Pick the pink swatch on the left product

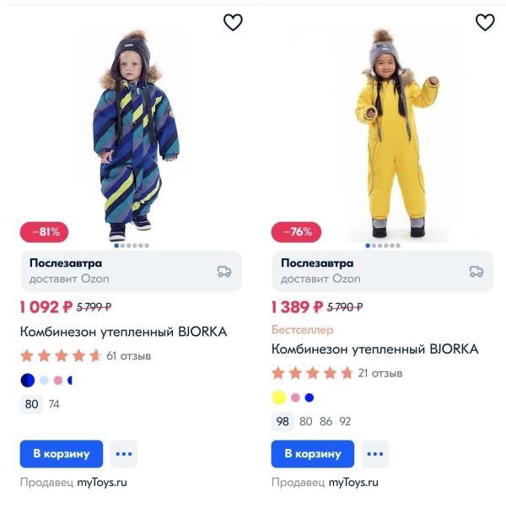pos(58,381)
